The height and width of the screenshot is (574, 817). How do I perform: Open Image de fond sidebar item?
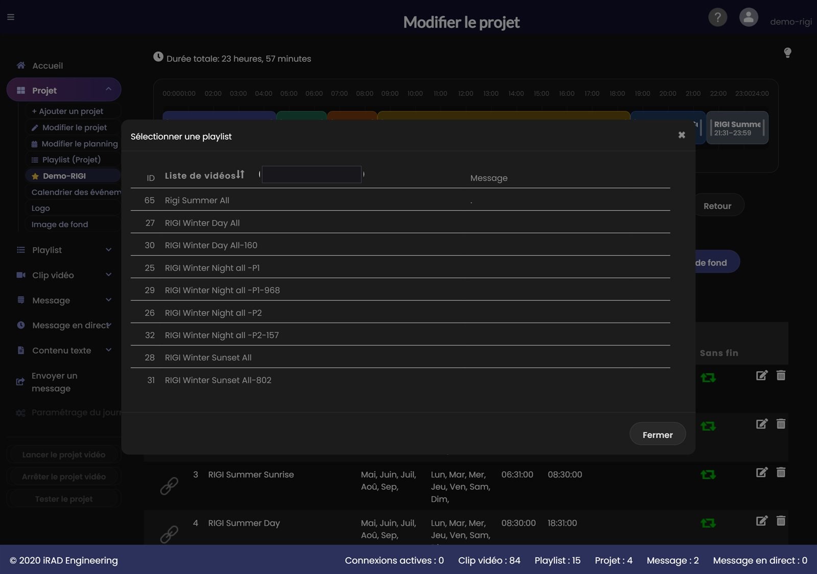[x=60, y=224]
